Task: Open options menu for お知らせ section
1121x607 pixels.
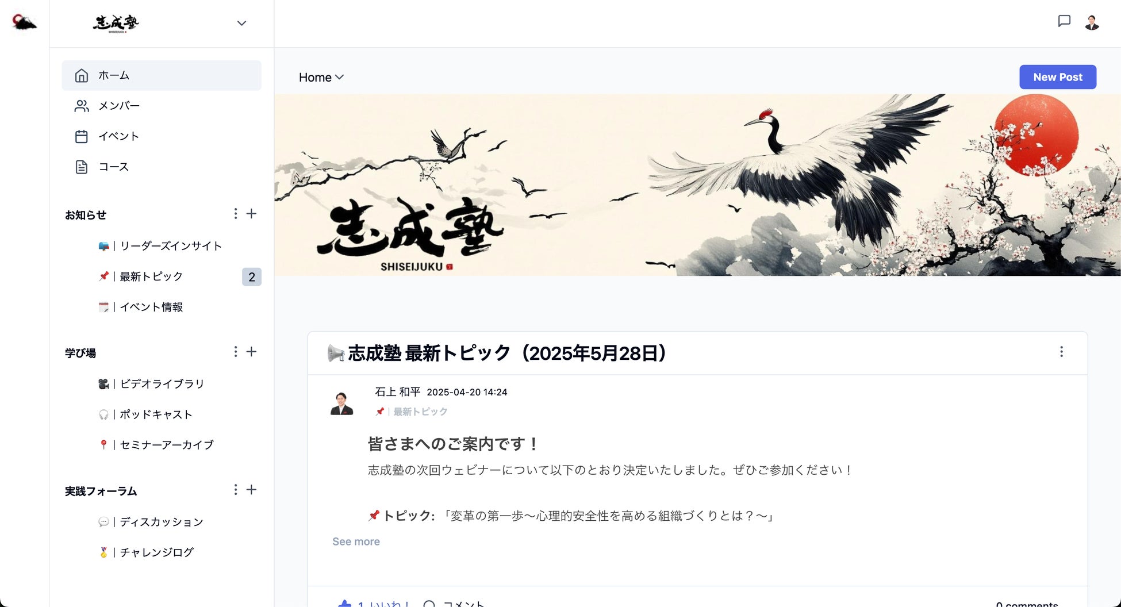Action: pos(235,214)
